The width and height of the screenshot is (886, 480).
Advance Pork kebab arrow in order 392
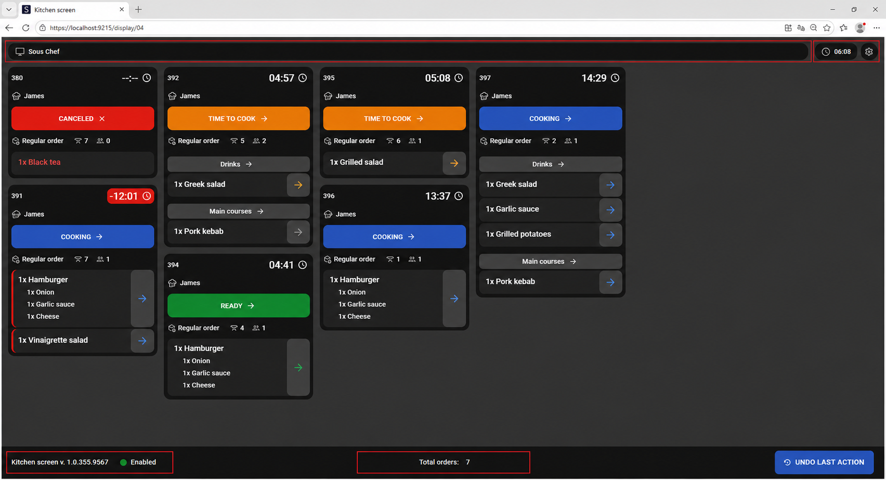click(x=298, y=232)
